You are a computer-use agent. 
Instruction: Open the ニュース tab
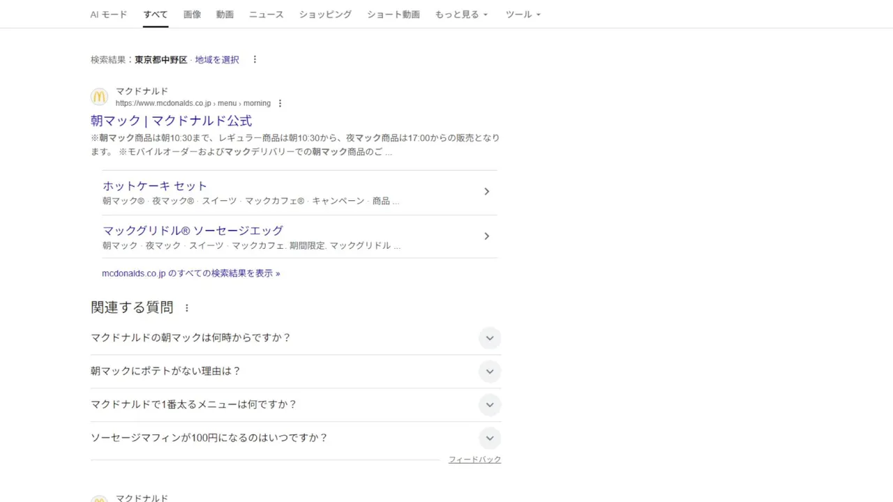pos(267,14)
